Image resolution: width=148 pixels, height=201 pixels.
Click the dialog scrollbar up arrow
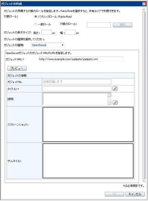click(144, 10)
